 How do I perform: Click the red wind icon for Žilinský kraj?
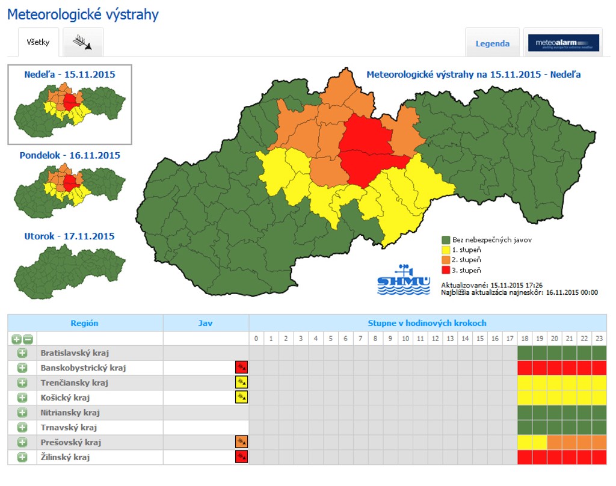tap(242, 457)
